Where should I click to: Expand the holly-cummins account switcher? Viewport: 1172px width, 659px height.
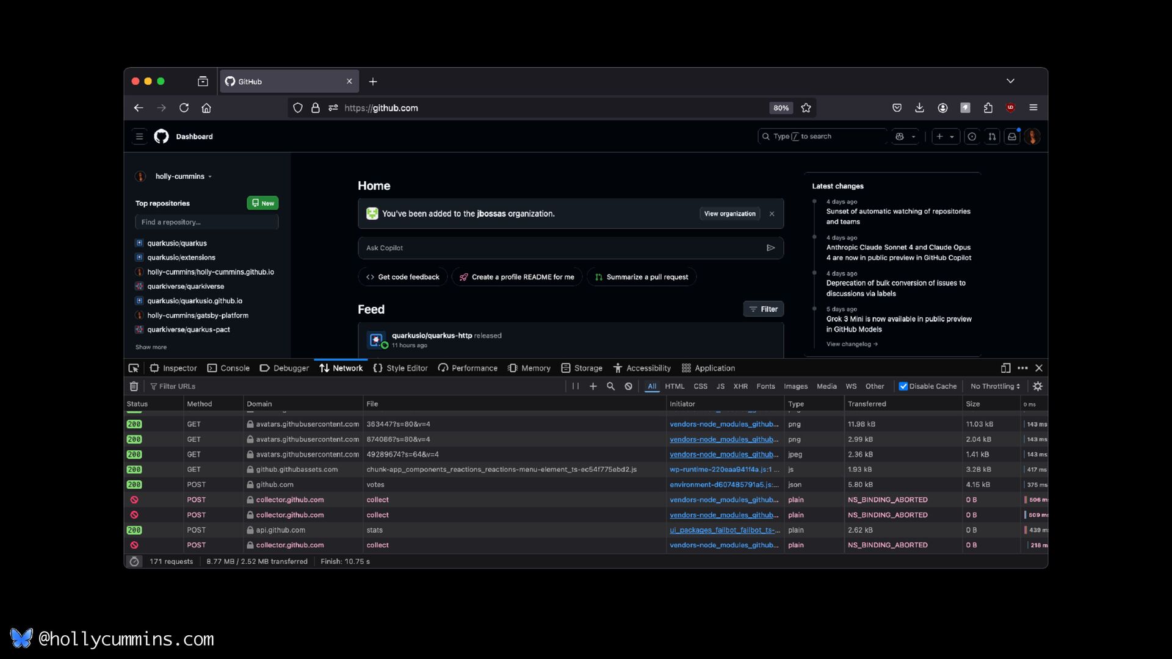tap(183, 176)
